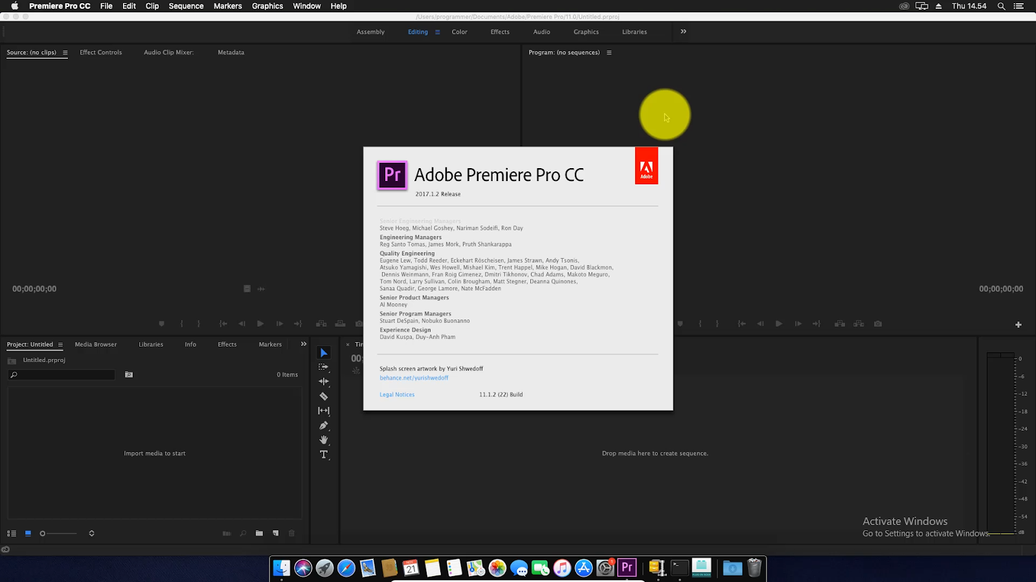Open the Sequence menu in the menu bar
The width and height of the screenshot is (1036, 582).
186,6
